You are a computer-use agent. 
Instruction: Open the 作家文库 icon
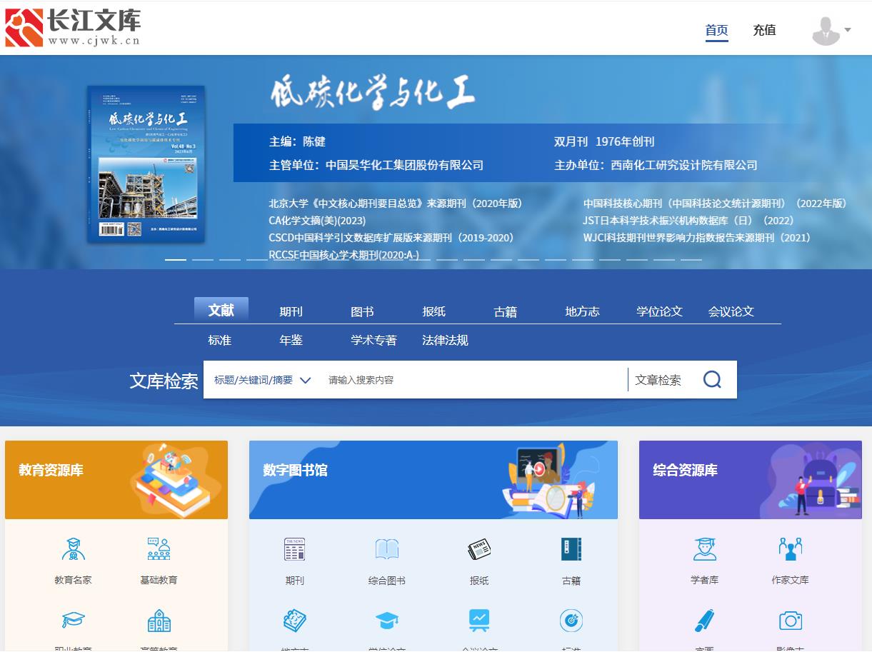790,549
